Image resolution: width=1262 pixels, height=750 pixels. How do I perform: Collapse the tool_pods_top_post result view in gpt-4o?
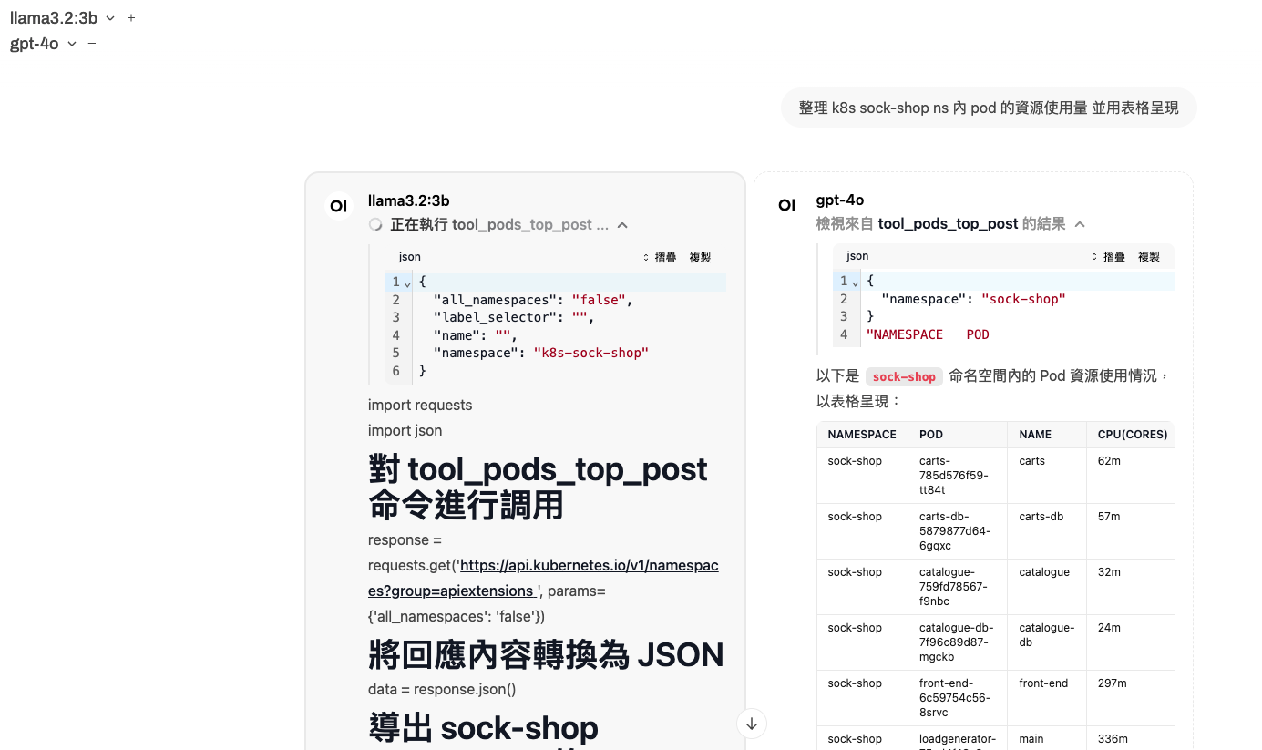coord(1080,224)
